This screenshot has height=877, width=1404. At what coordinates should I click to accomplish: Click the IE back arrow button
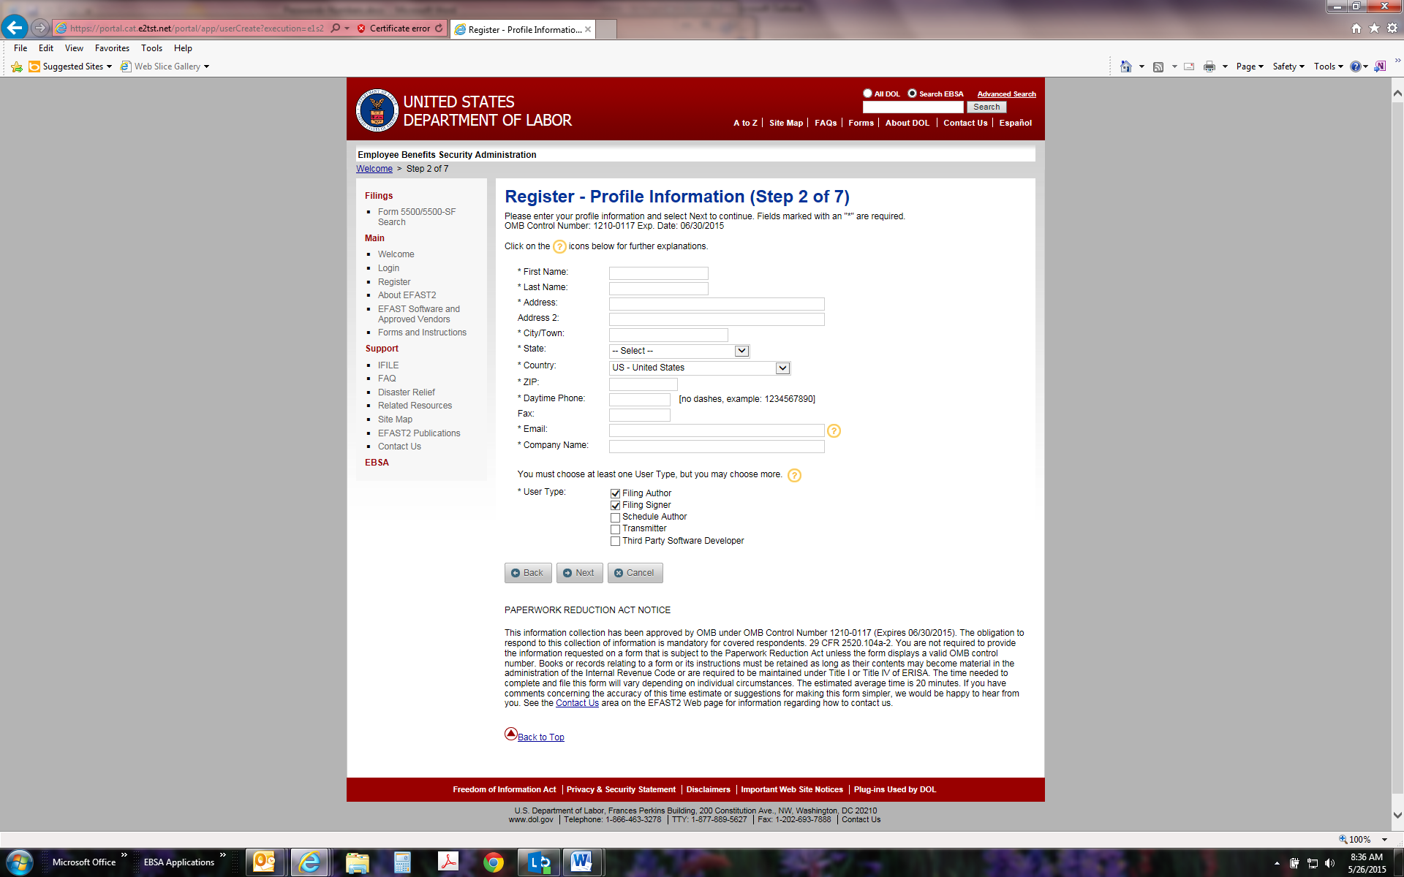15,28
